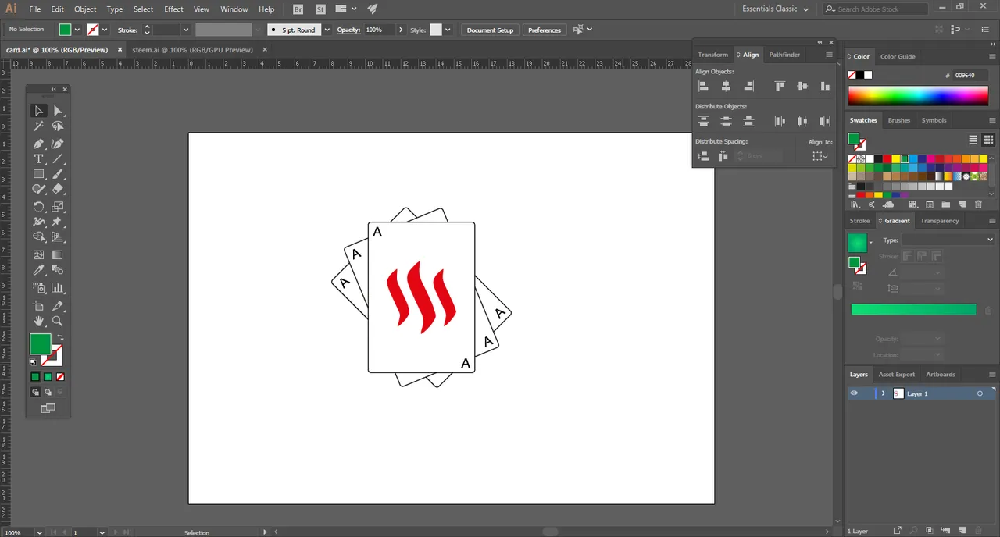
Task: Choose the Artboard tool
Action: tap(38, 306)
